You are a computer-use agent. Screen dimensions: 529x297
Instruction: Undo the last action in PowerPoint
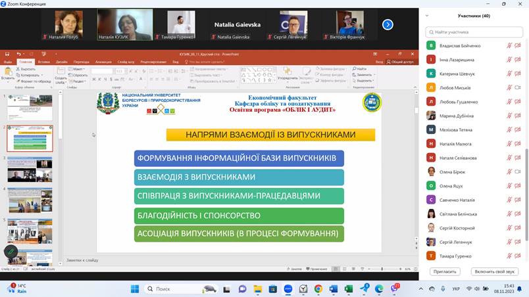click(19, 54)
